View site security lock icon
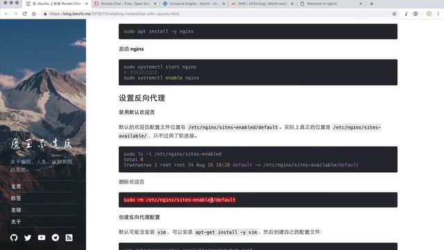Image resolution: width=444 pixels, height=250 pixels. [x=45, y=14]
